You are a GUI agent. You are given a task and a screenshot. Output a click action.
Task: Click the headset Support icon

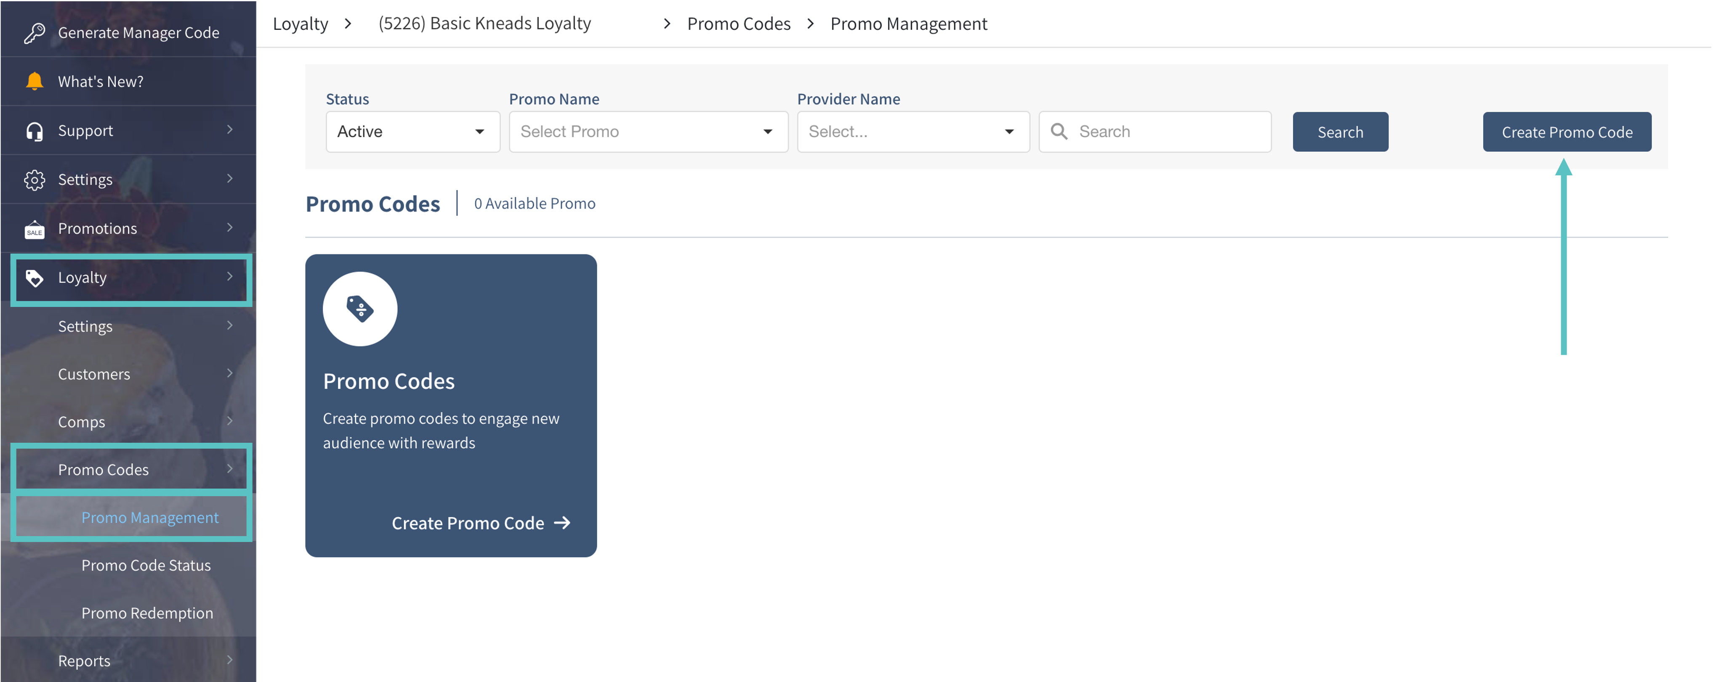click(x=34, y=131)
